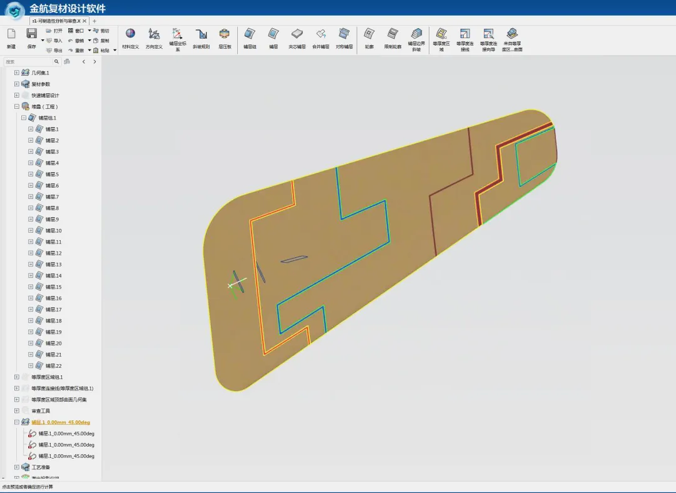
Task: Click the tree search input field
Action: coord(28,61)
